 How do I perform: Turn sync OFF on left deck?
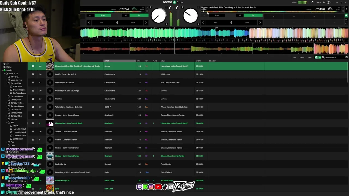[90, 15]
